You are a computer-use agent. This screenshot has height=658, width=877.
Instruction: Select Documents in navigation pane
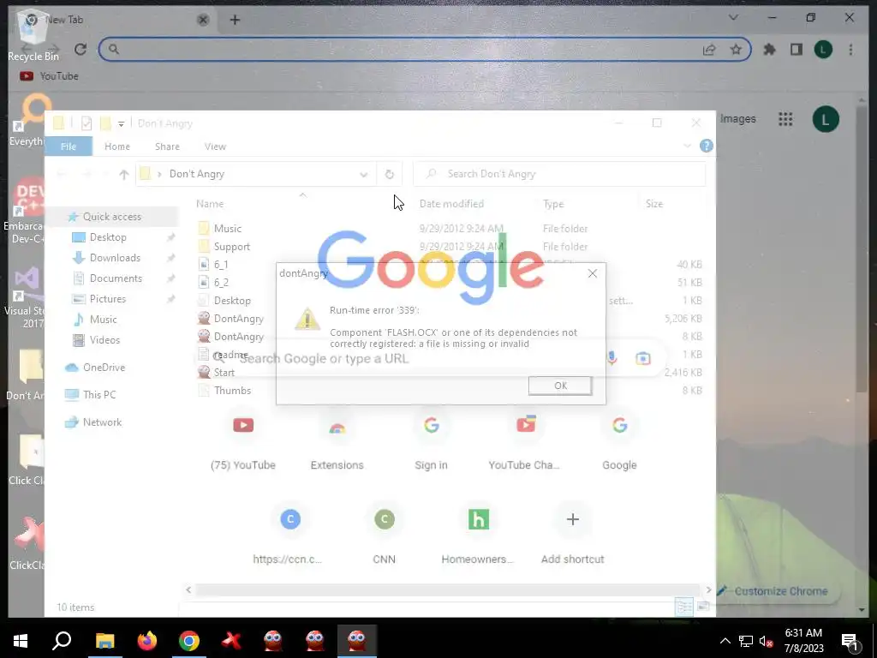[116, 278]
